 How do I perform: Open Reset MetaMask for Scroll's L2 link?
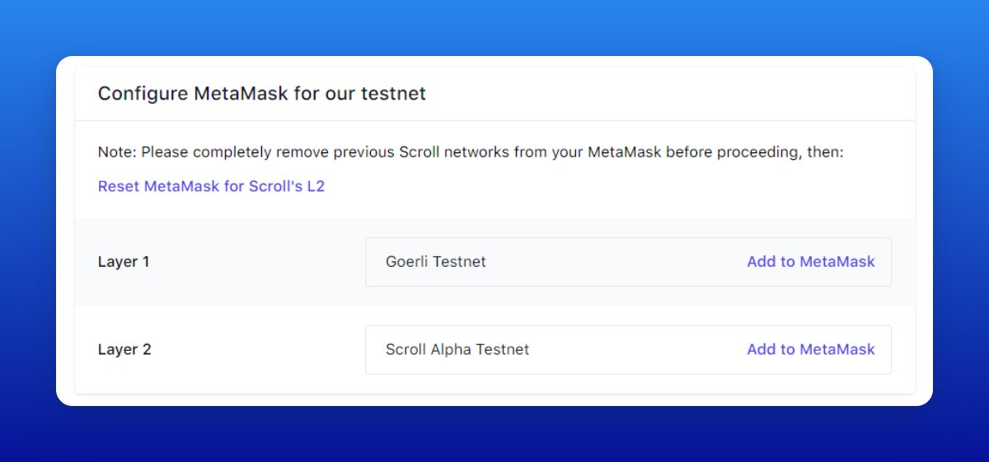(211, 186)
